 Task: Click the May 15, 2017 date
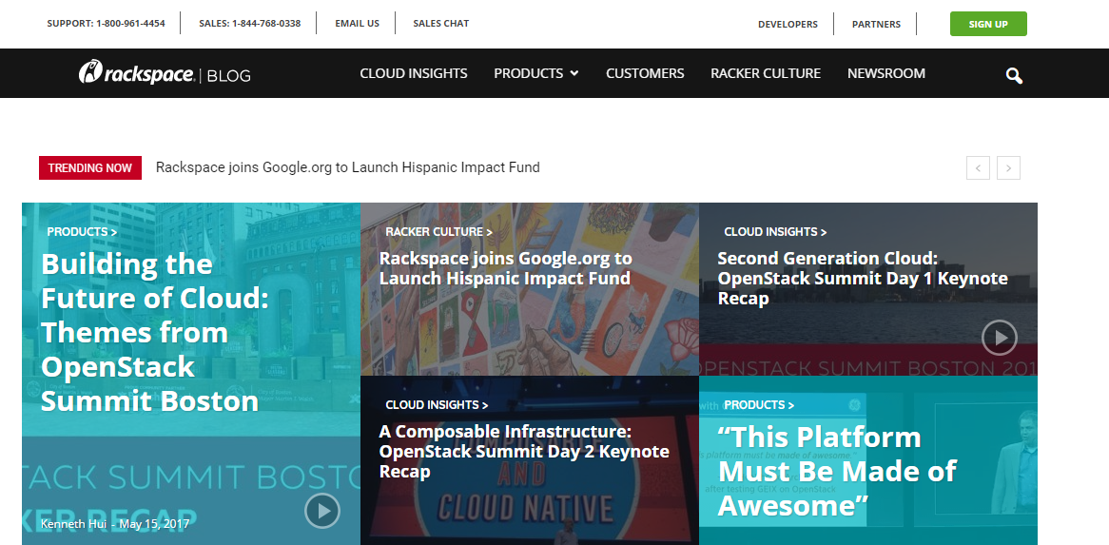154,524
